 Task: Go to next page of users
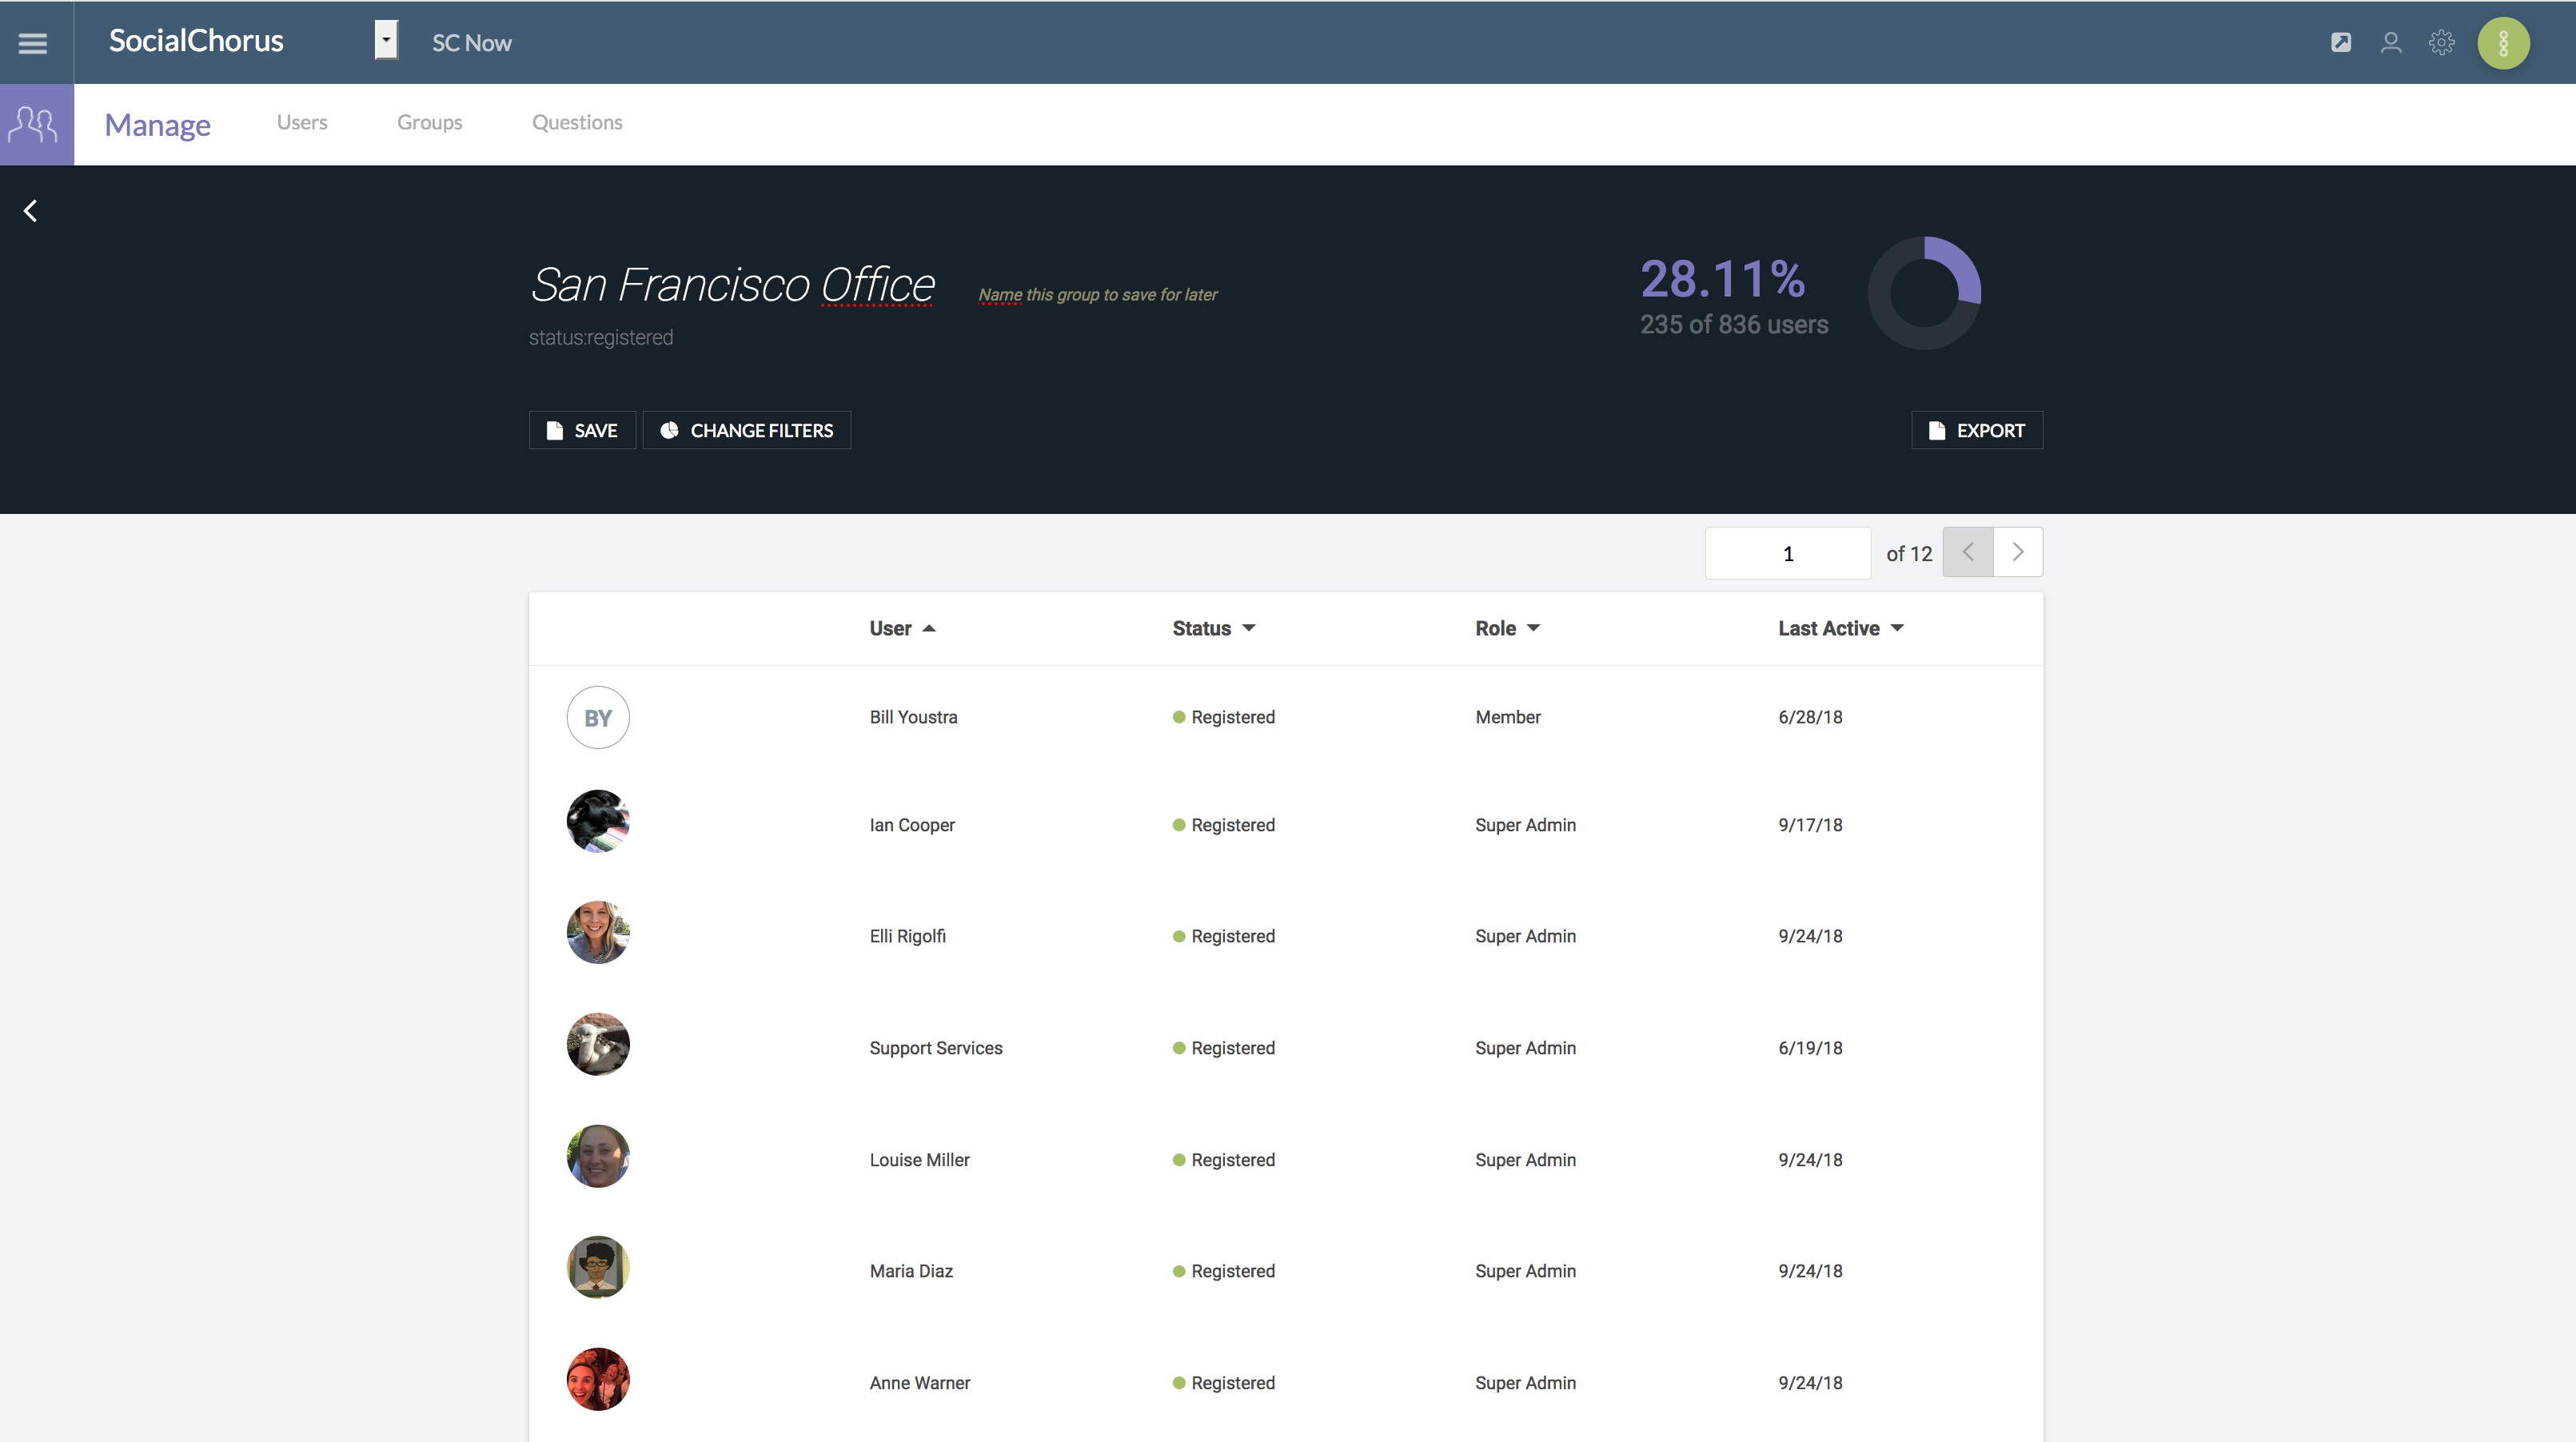(x=2017, y=552)
